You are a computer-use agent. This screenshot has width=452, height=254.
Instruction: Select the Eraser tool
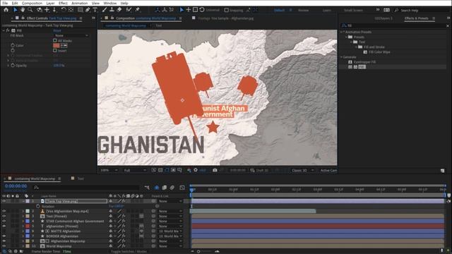[x=119, y=10]
